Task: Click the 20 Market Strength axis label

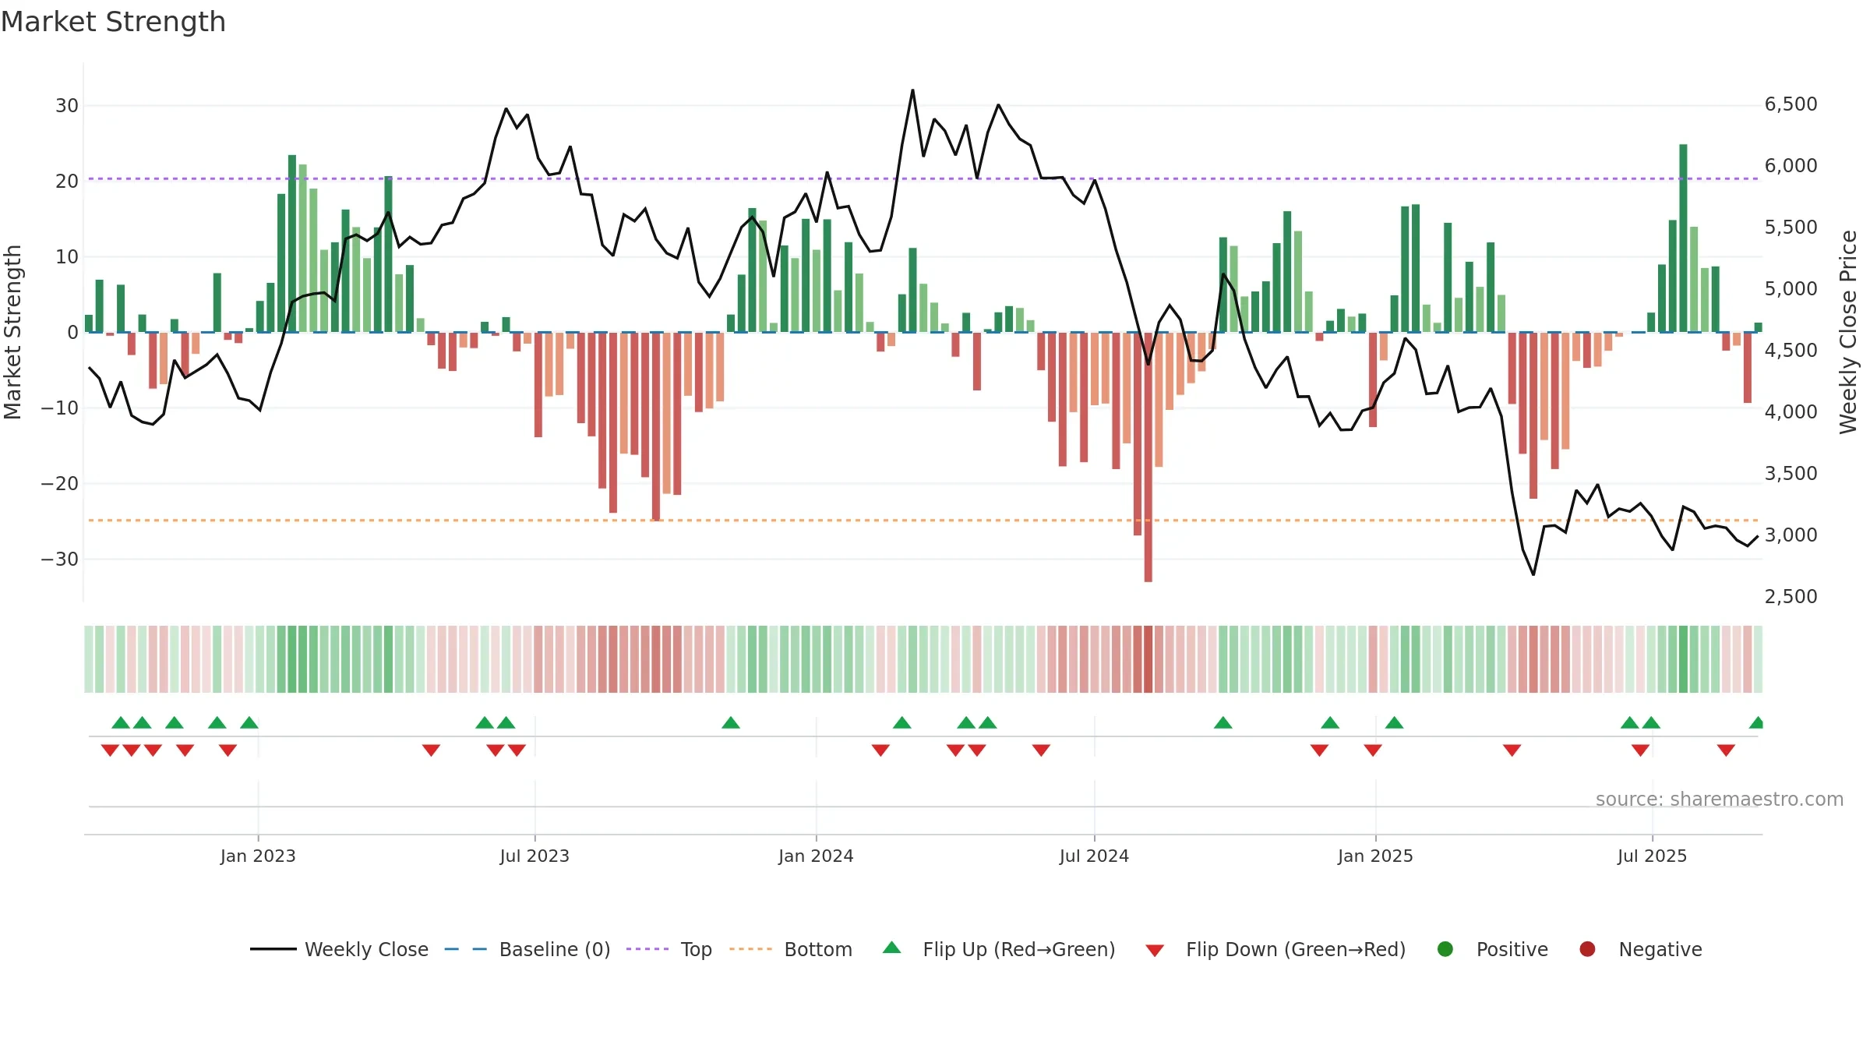Action: point(67,181)
